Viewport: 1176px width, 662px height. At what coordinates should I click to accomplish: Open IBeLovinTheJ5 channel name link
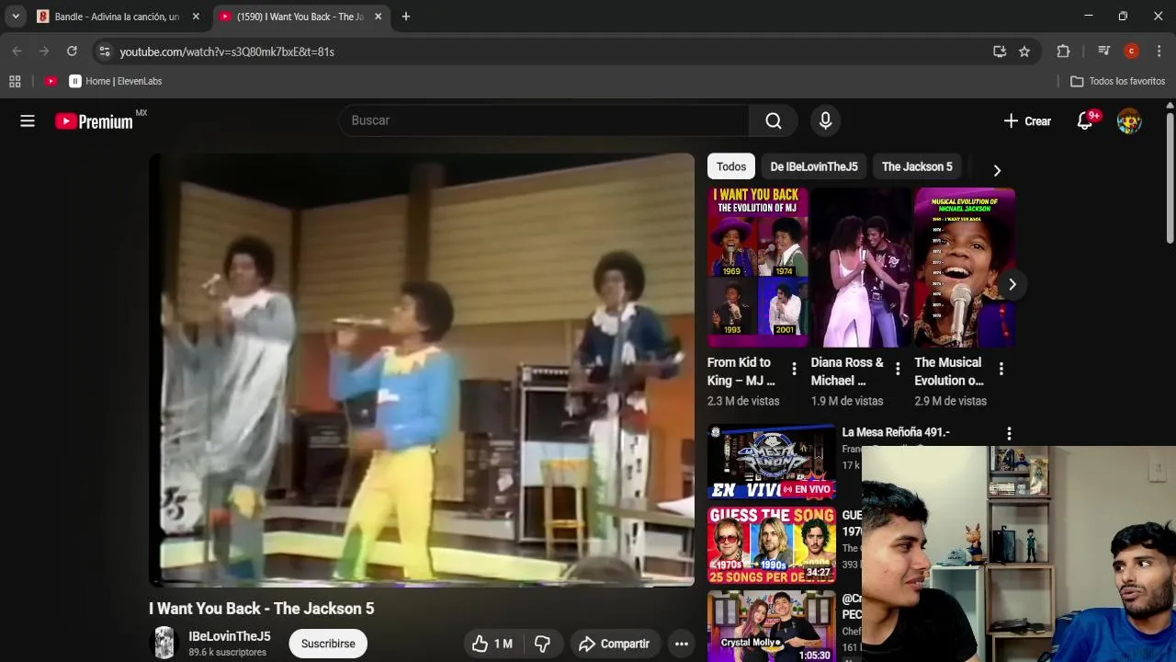pyautogui.click(x=230, y=636)
